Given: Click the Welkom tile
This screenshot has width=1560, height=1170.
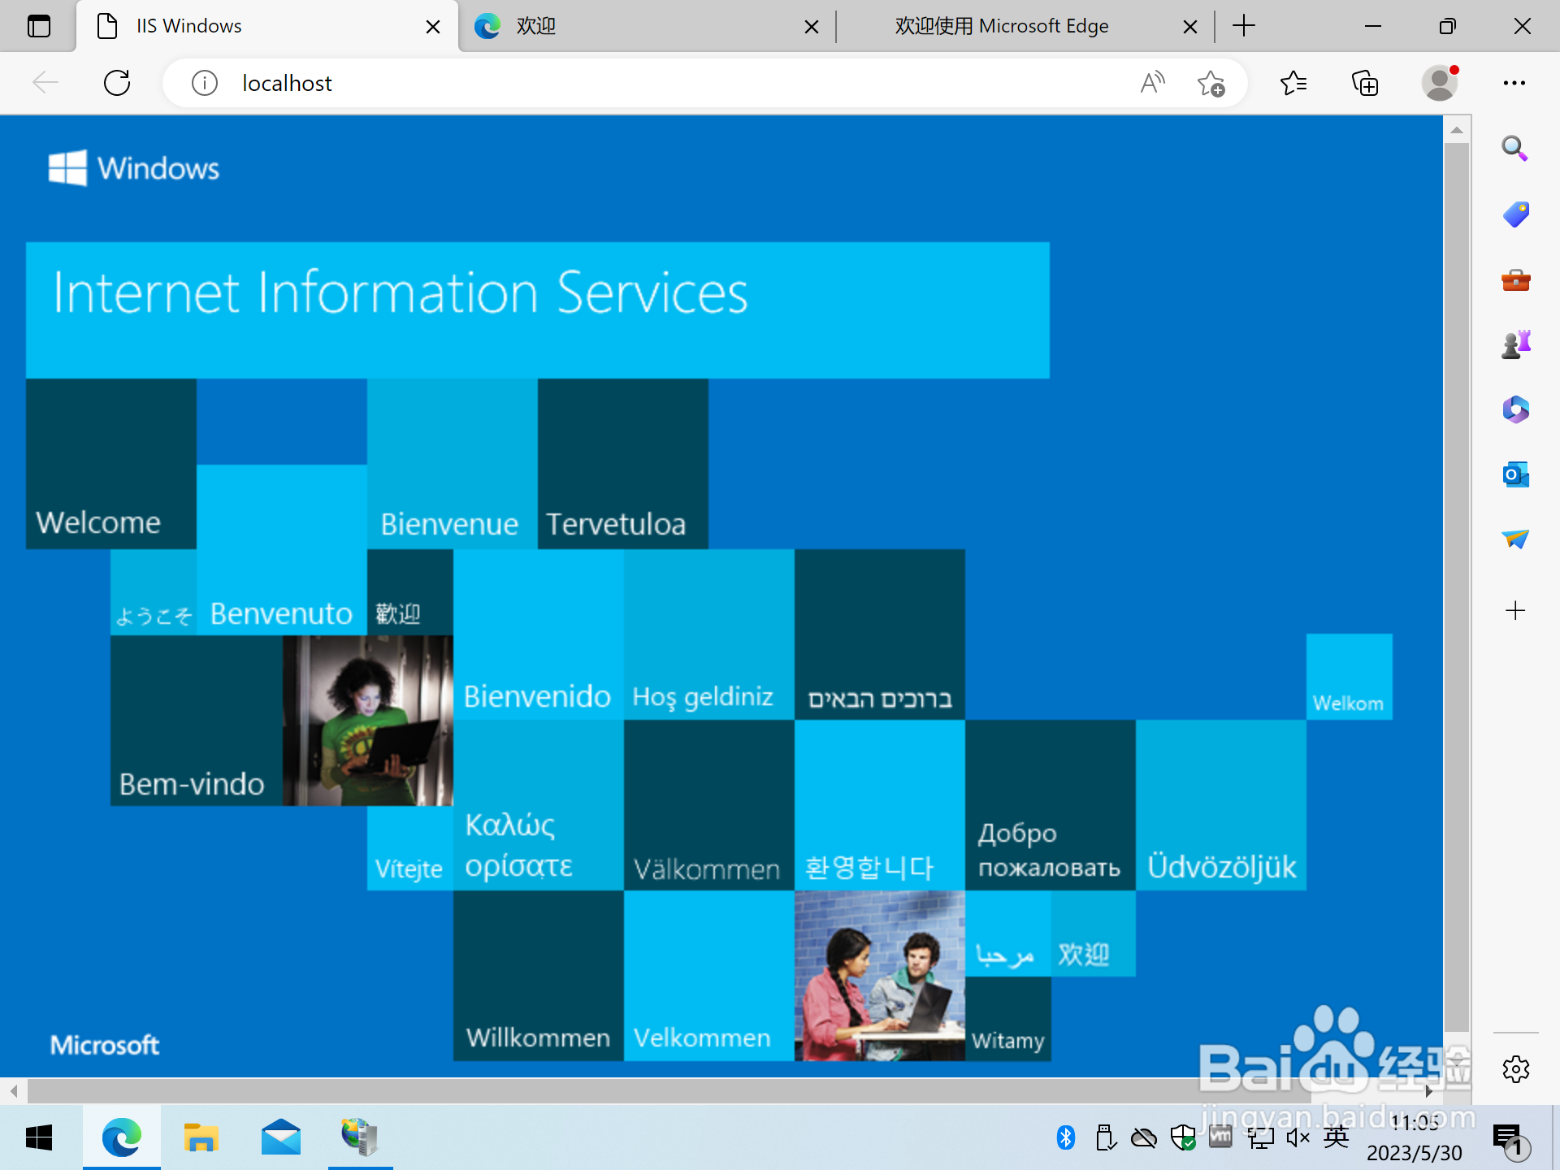Looking at the screenshot, I should pos(1350,677).
